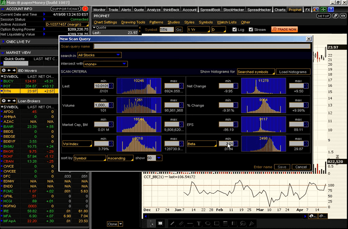The image size is (348, 229).
Task: Open IBD Movers watchlist gear settings
Action: coord(4,70)
